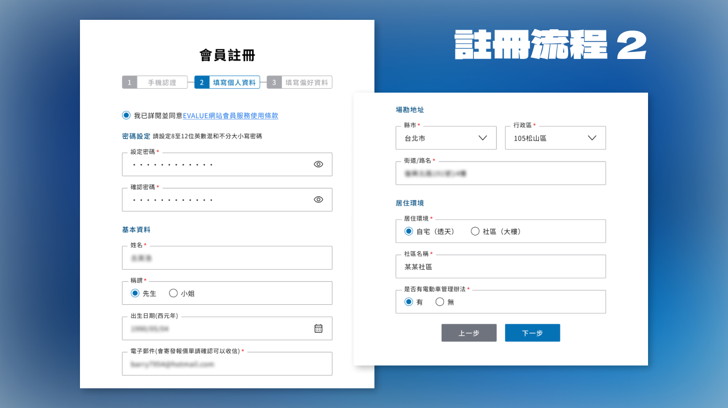Show password in 設定密碼 field eye icon
Screen dimensions: 728x408
point(318,164)
